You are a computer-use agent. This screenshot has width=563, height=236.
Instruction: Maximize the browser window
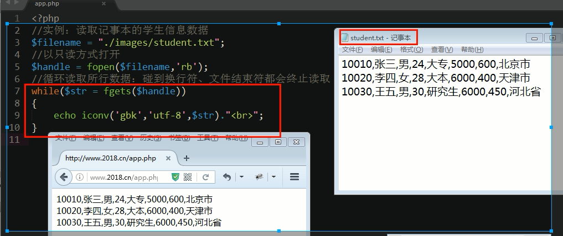click(278, 142)
